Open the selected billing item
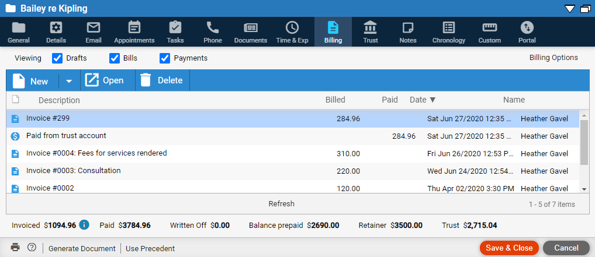 click(x=104, y=80)
